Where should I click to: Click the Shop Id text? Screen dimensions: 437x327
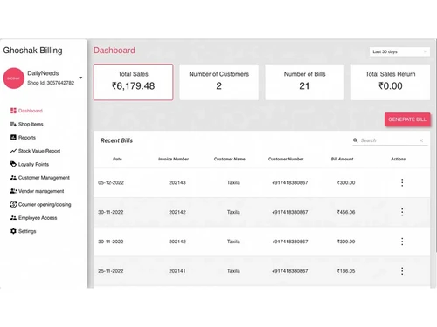click(51, 83)
